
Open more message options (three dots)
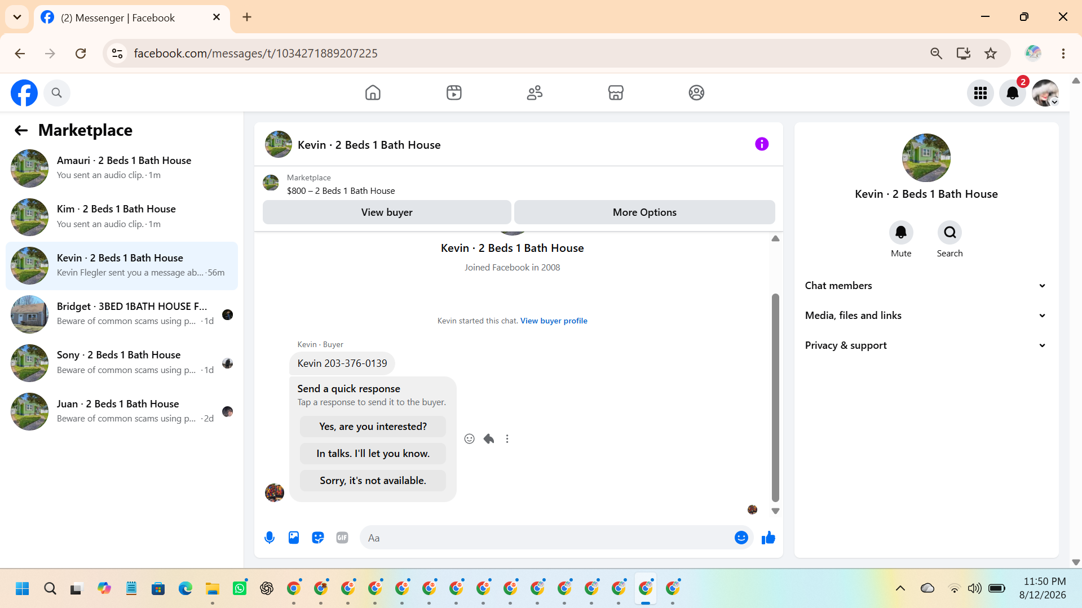click(507, 439)
